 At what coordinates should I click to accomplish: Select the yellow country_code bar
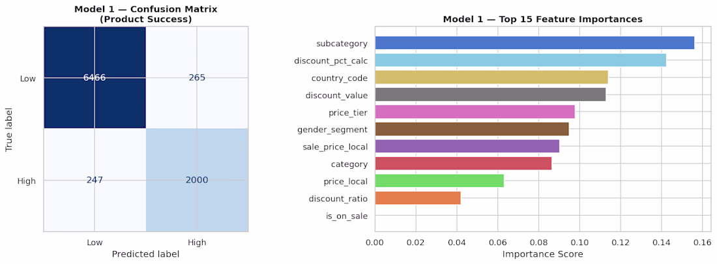pyautogui.click(x=491, y=78)
